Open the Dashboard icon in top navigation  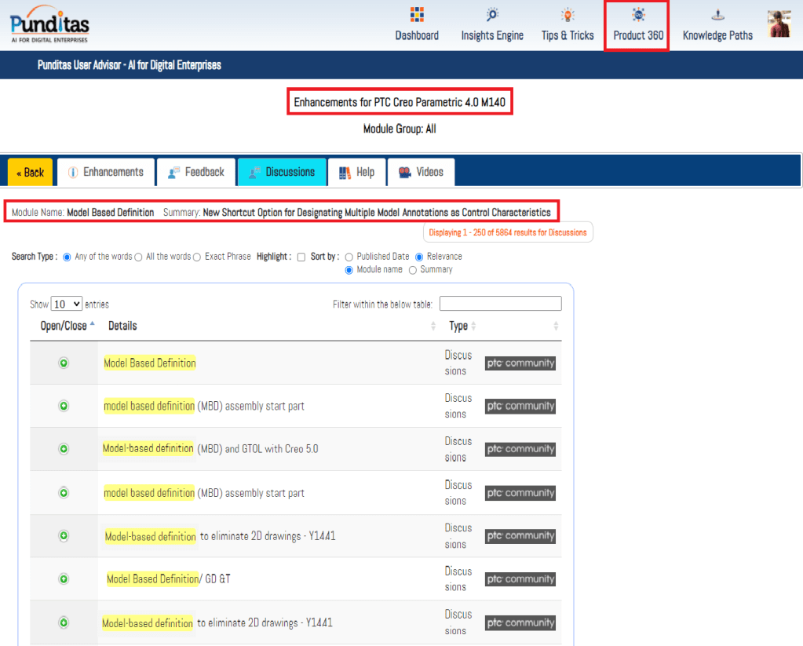[417, 16]
